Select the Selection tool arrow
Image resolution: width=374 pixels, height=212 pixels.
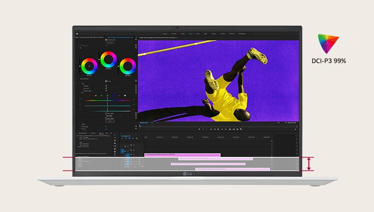pyautogui.click(x=115, y=135)
